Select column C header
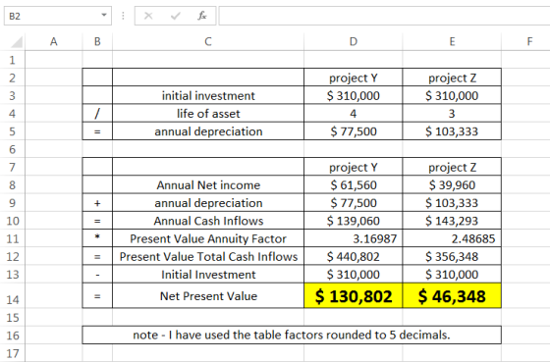 [x=208, y=42]
